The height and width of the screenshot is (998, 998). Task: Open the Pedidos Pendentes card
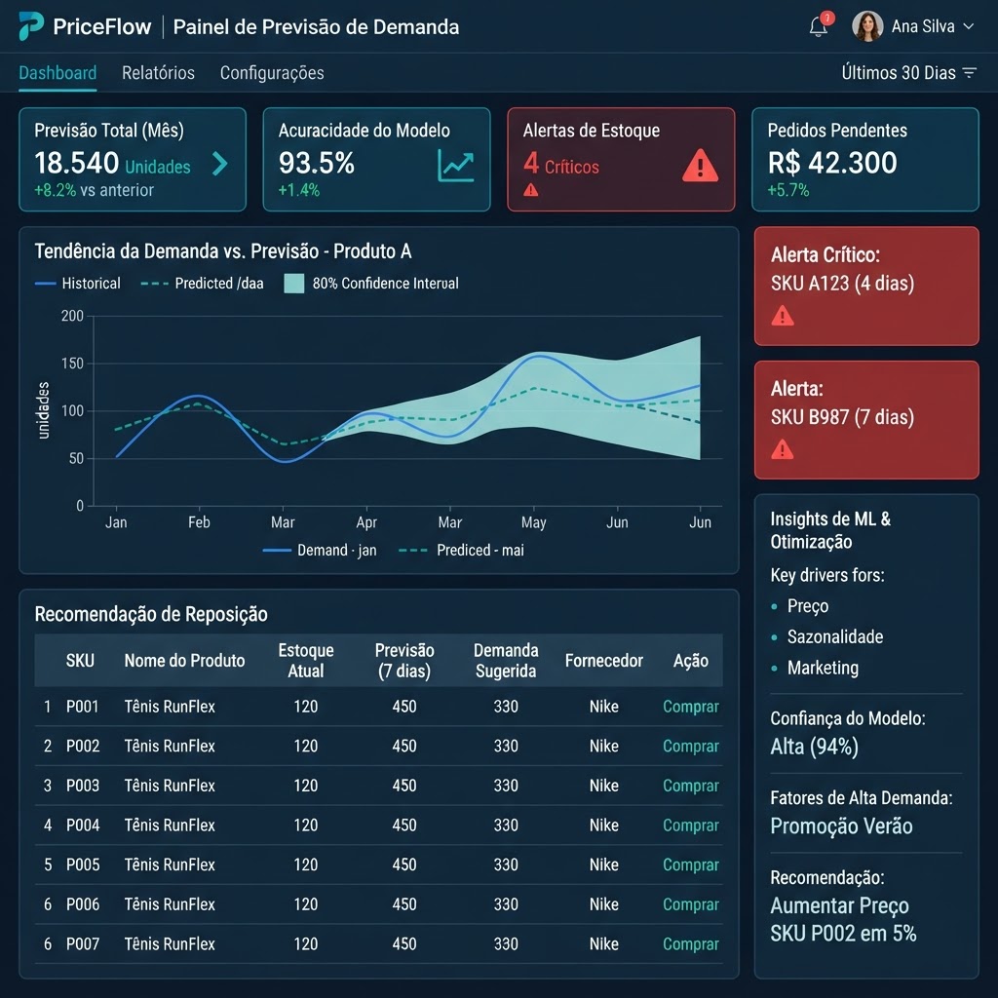click(x=865, y=159)
